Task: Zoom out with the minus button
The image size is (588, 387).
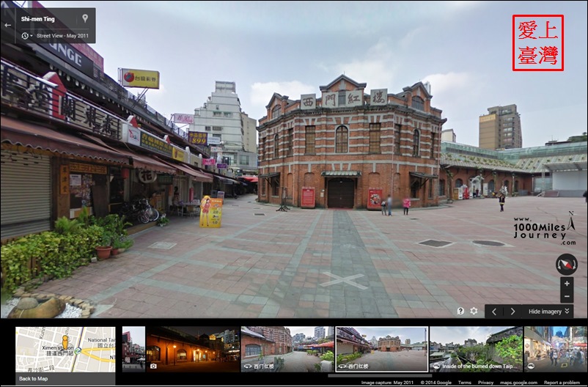Action: [x=567, y=296]
